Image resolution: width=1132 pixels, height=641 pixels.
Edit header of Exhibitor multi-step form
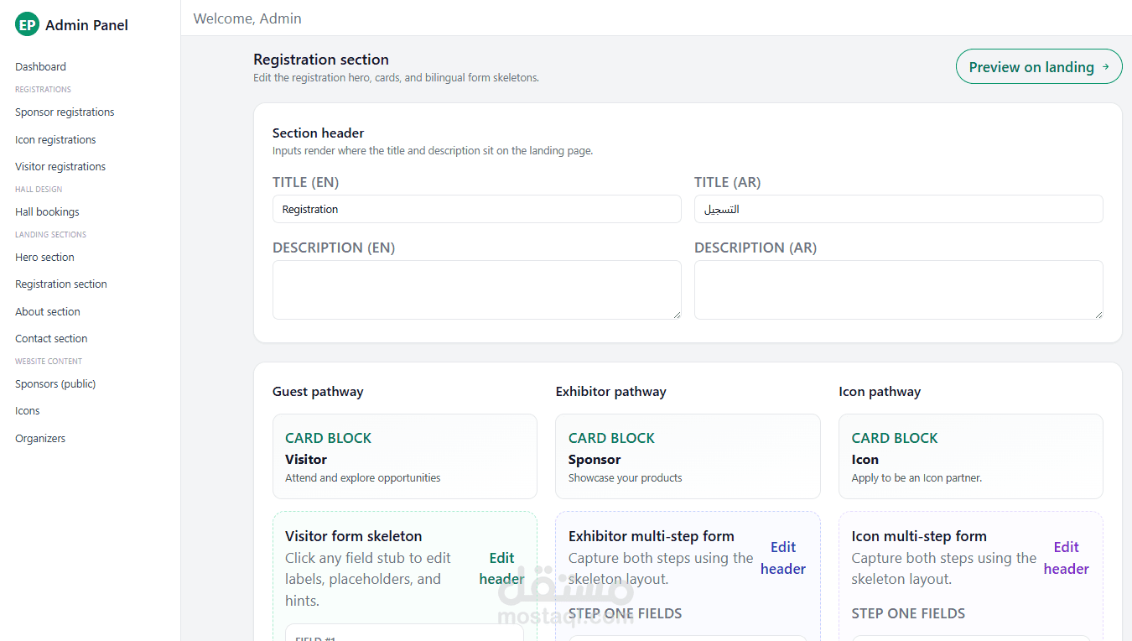[x=783, y=558]
